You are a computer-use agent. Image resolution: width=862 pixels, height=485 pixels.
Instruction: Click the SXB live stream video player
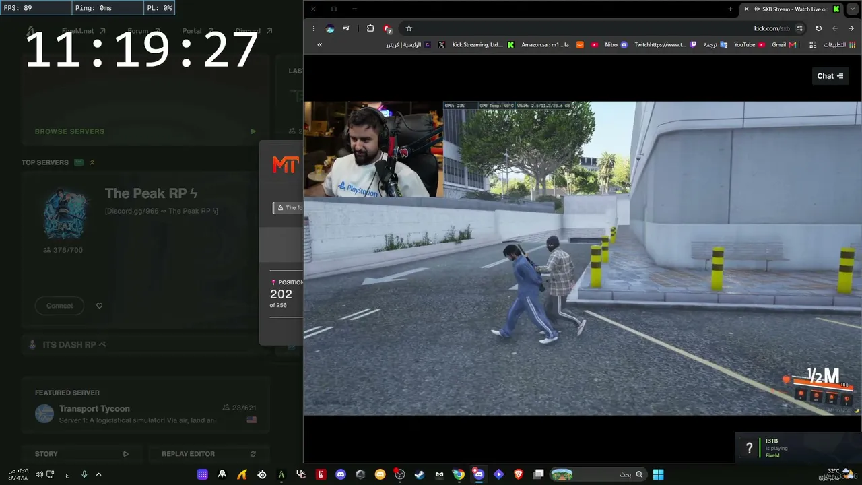pos(583,258)
